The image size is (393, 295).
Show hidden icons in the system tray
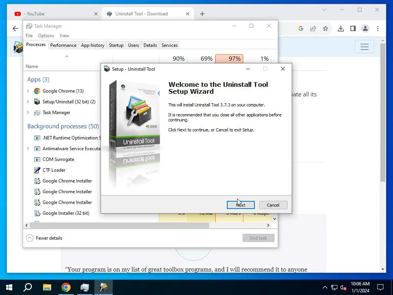click(x=325, y=287)
